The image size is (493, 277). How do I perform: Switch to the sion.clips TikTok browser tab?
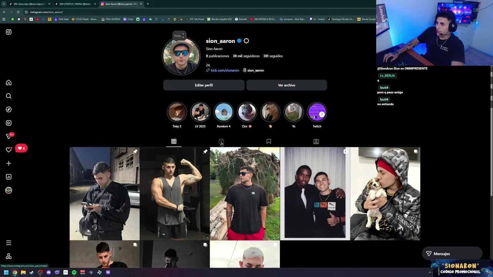click(x=29, y=4)
